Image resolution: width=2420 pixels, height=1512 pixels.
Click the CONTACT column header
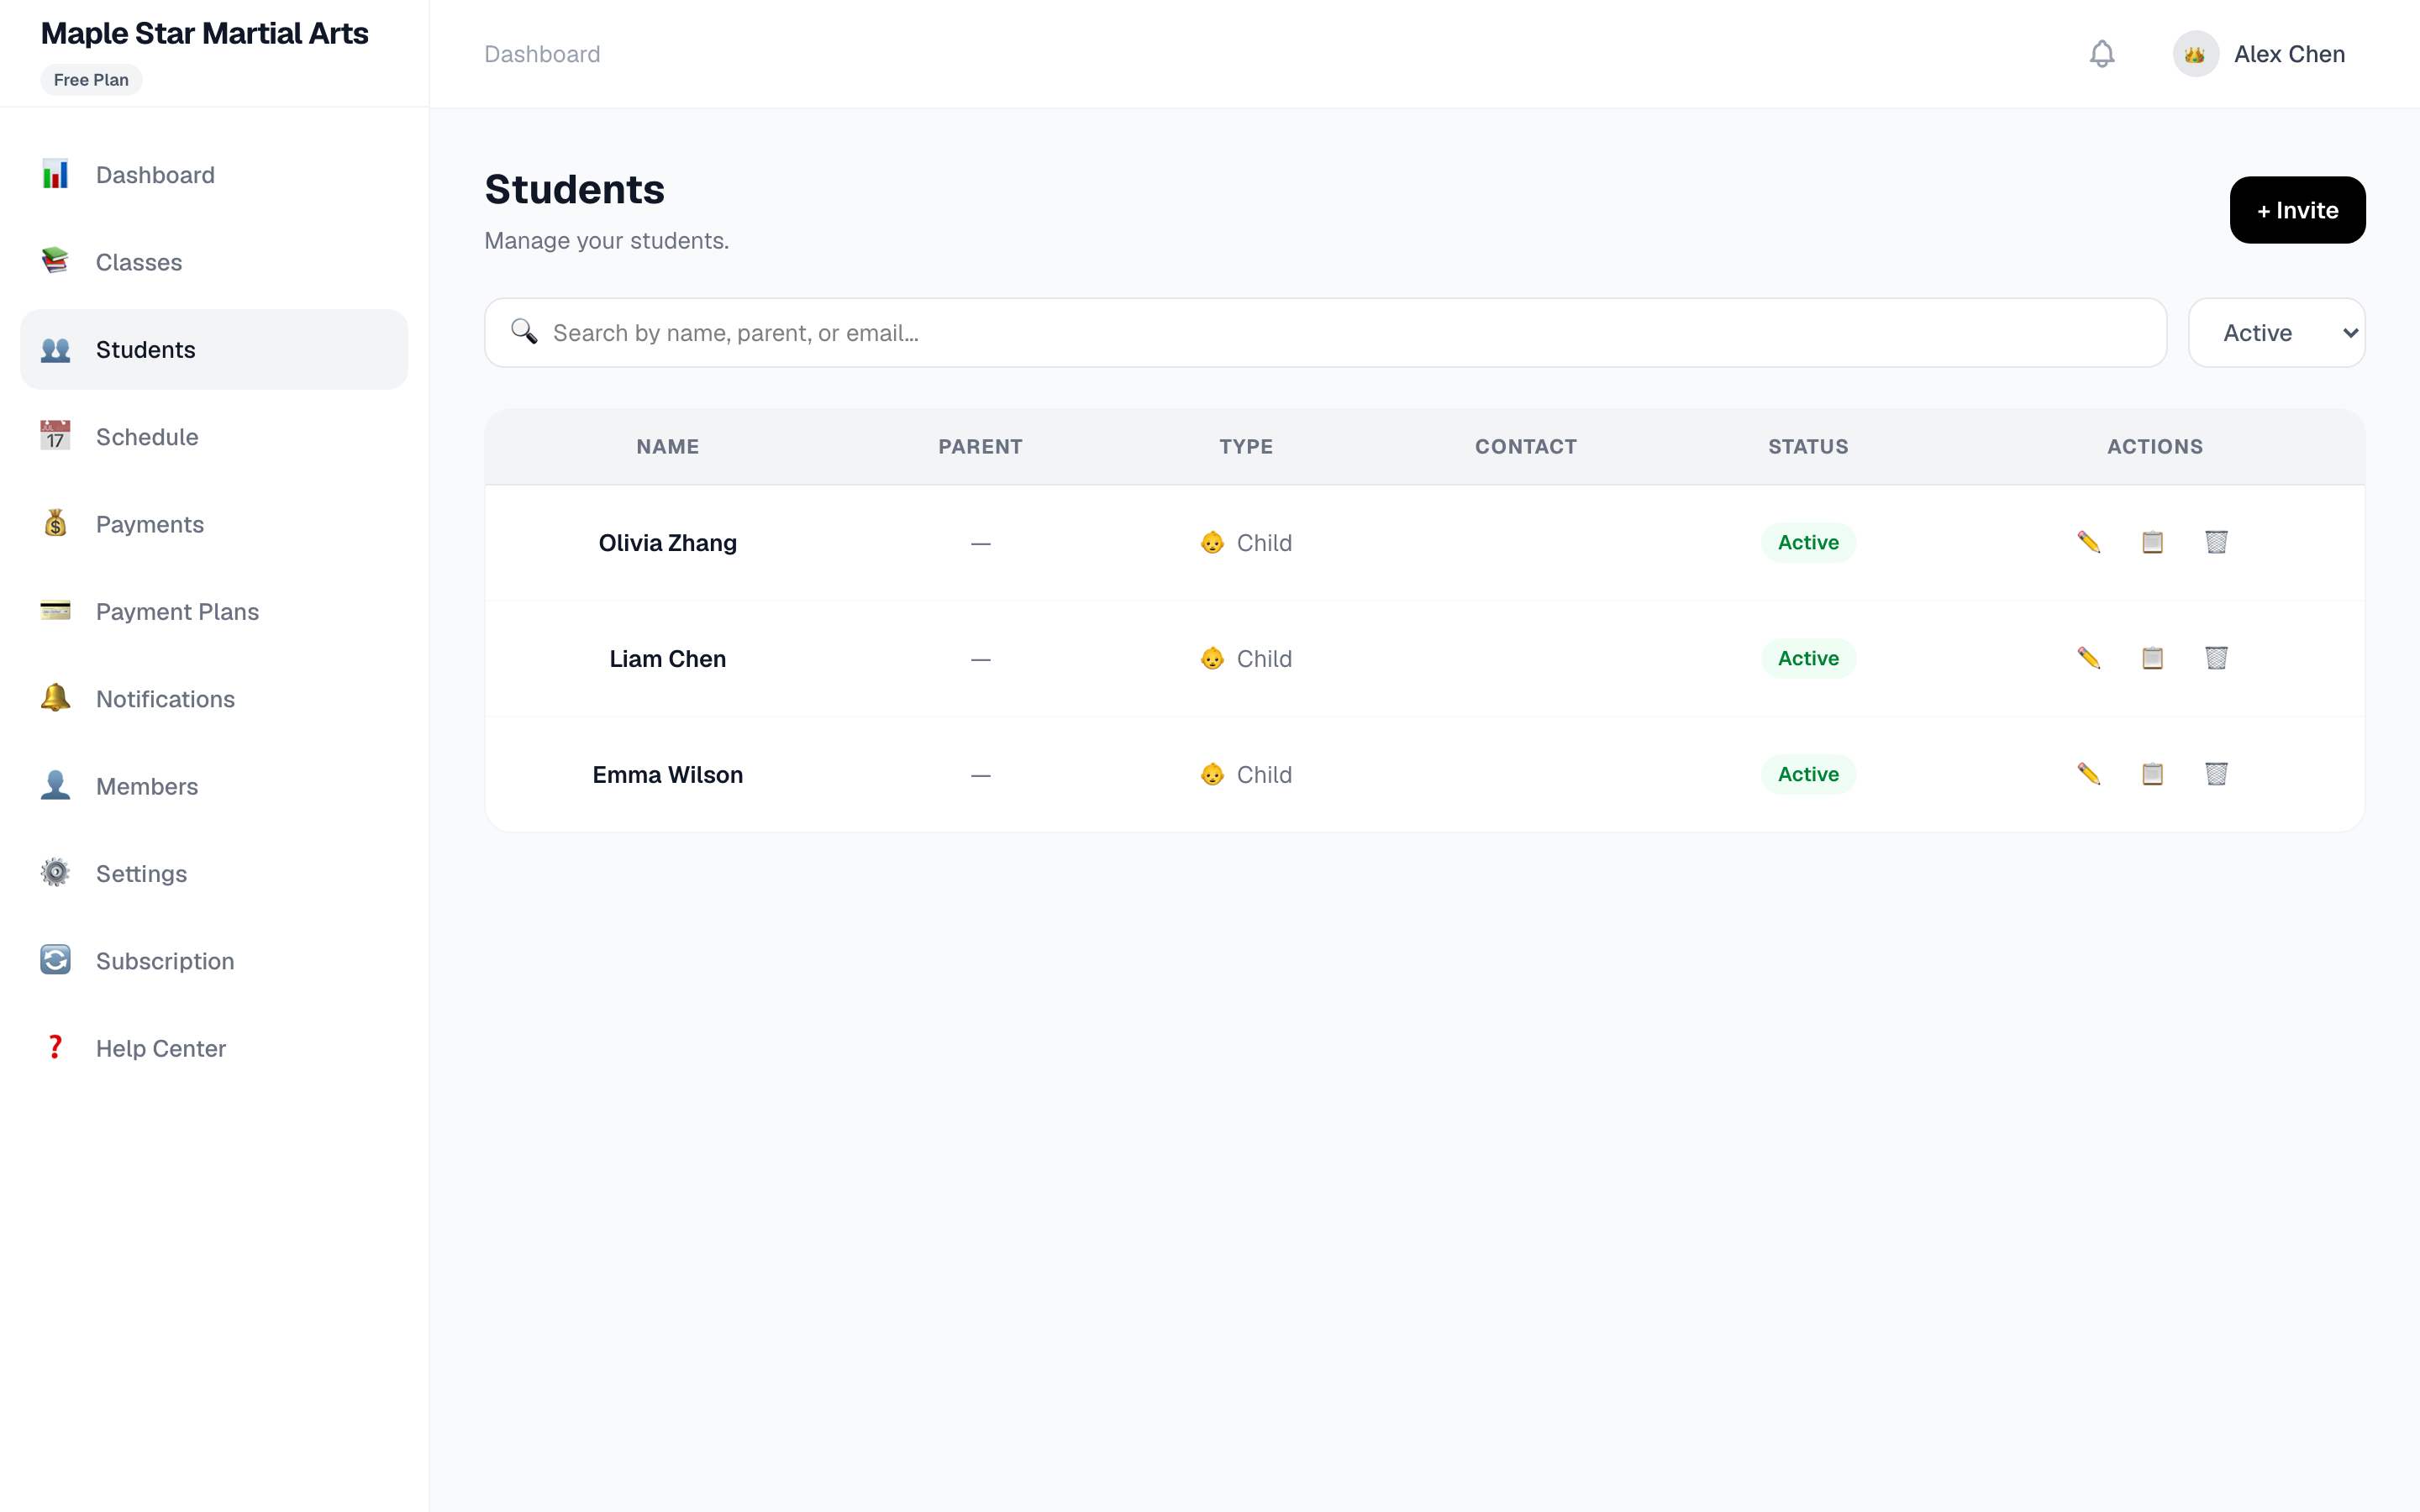pyautogui.click(x=1525, y=447)
